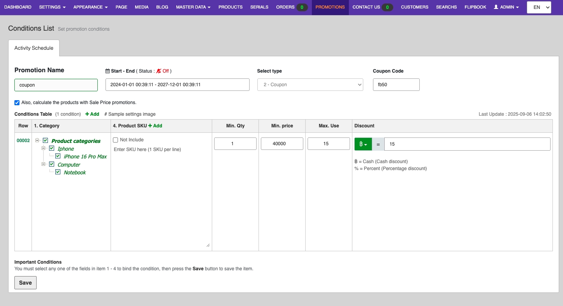Viewport: 563px width, 306px height.
Task: Click the Contact Us count badge
Action: tap(387, 7)
